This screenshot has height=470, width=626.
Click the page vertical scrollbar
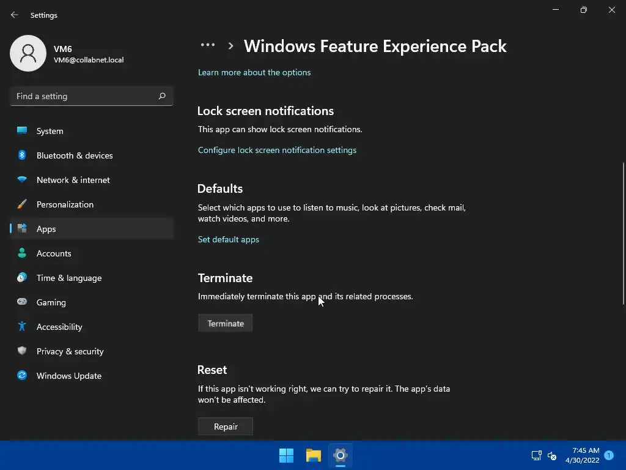pos(623,233)
